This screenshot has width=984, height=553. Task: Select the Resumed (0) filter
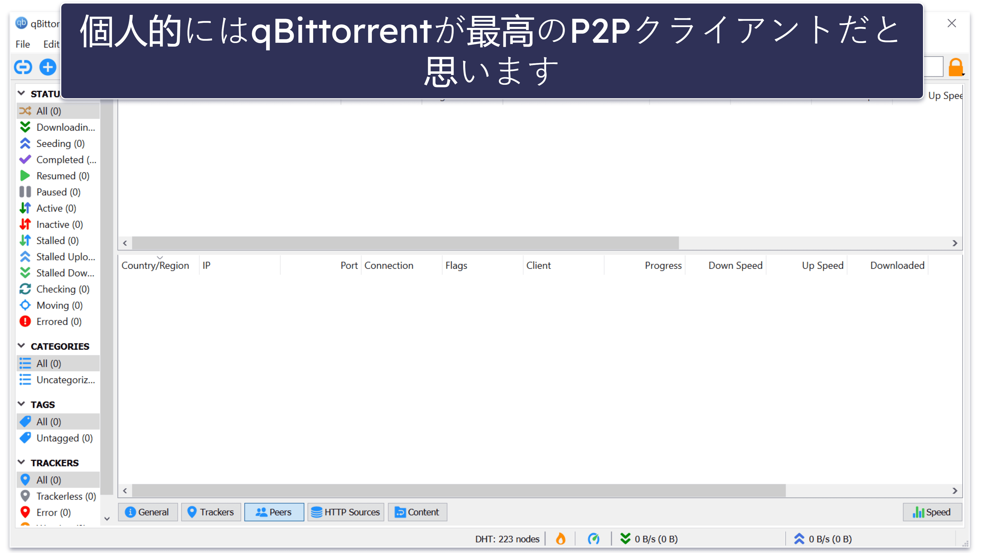58,176
